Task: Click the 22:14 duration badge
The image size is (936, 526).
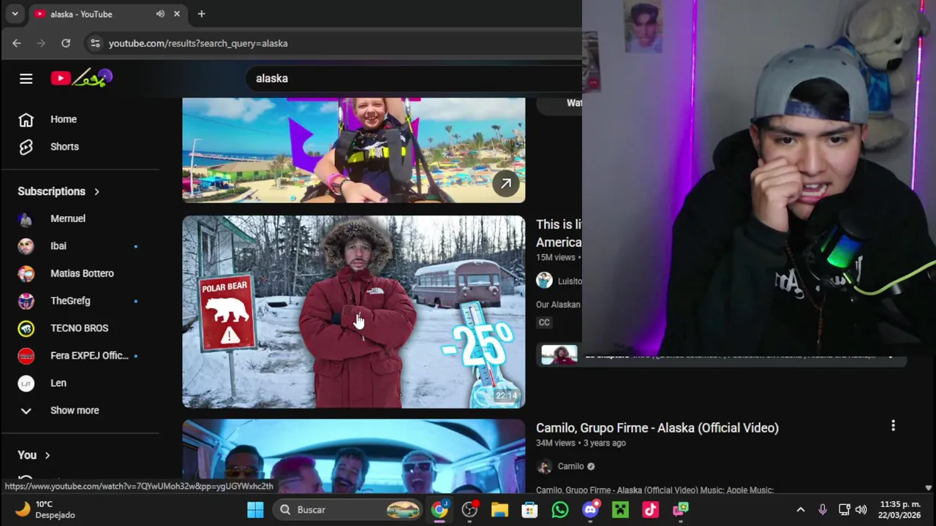Action: (506, 396)
